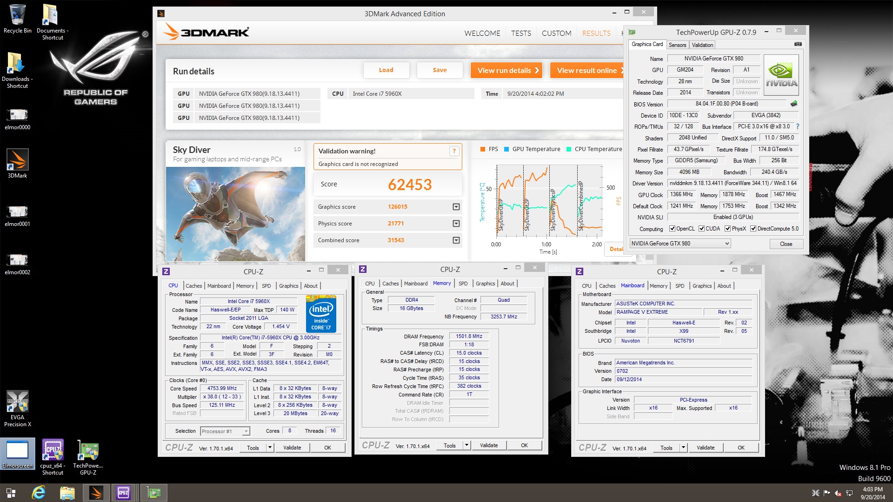Click Load button in Run details

[x=386, y=70]
